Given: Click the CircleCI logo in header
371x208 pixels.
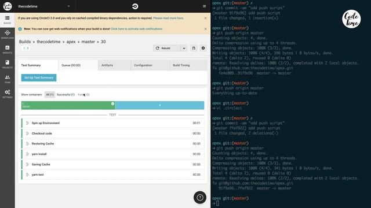Looking at the screenshot, I should tap(135, 6).
